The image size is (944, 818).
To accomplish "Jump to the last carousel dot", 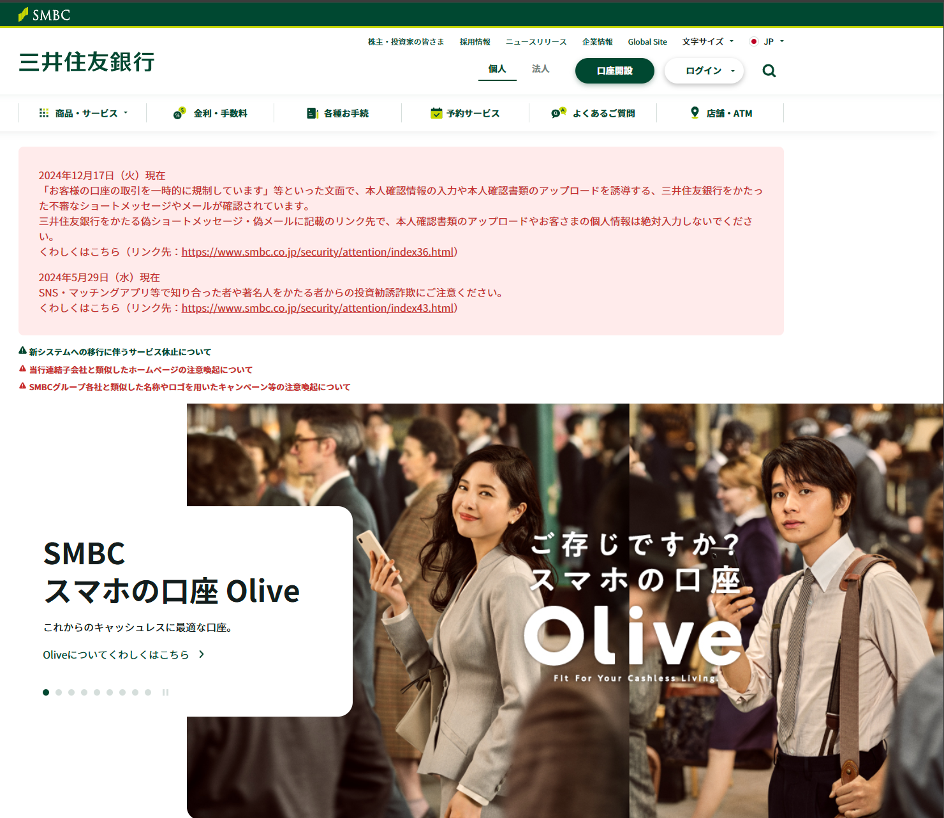I will coord(148,692).
